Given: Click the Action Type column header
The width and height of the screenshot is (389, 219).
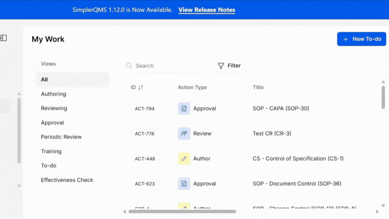Looking at the screenshot, I should [192, 87].
